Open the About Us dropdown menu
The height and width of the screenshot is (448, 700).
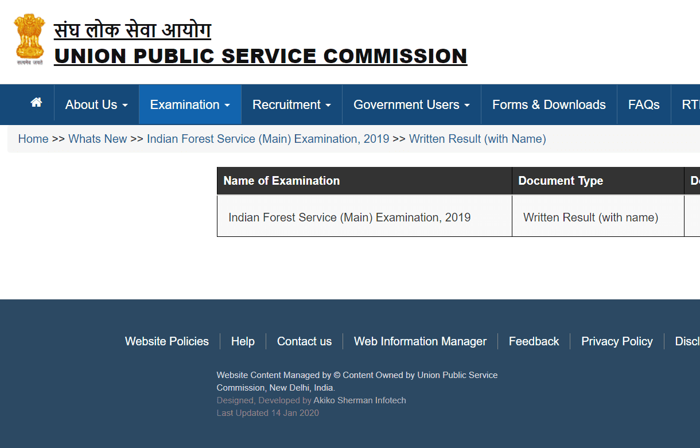(x=96, y=104)
